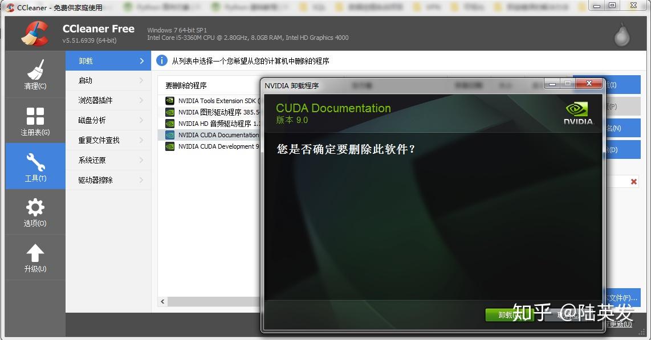This screenshot has width=651, height=340.
Task: Click the green 卸载(U) confirm button
Action: (509, 315)
